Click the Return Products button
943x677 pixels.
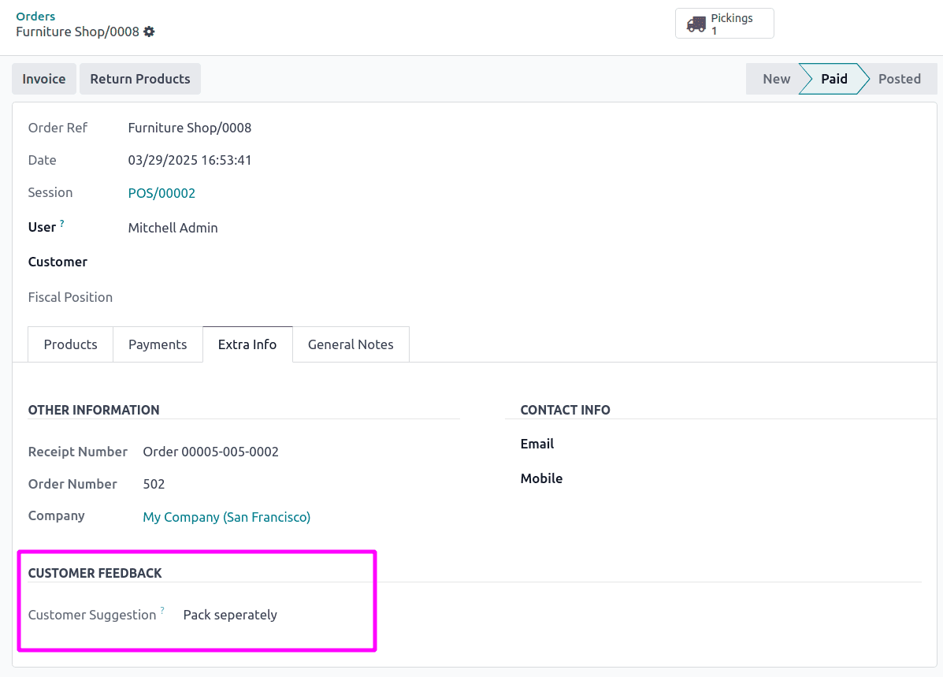pos(140,79)
